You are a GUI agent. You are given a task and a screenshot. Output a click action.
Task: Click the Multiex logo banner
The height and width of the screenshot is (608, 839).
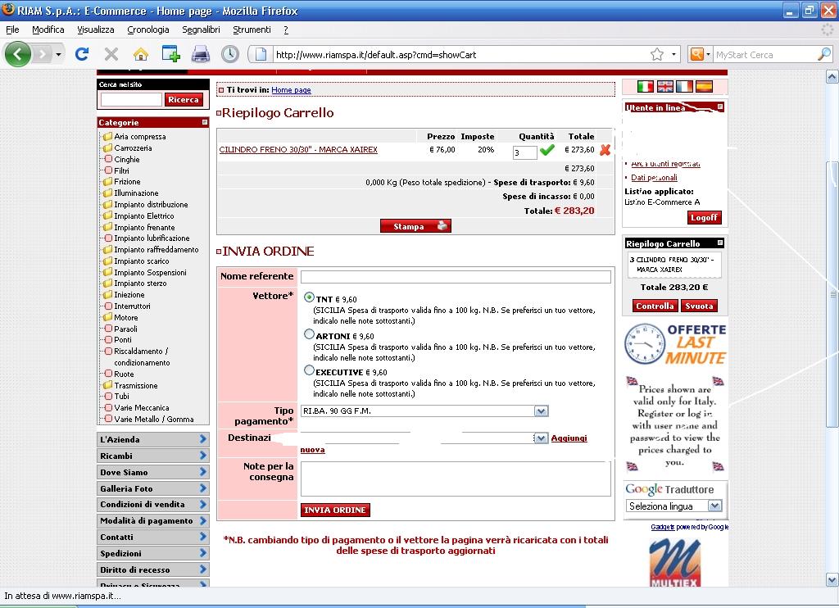point(675,562)
